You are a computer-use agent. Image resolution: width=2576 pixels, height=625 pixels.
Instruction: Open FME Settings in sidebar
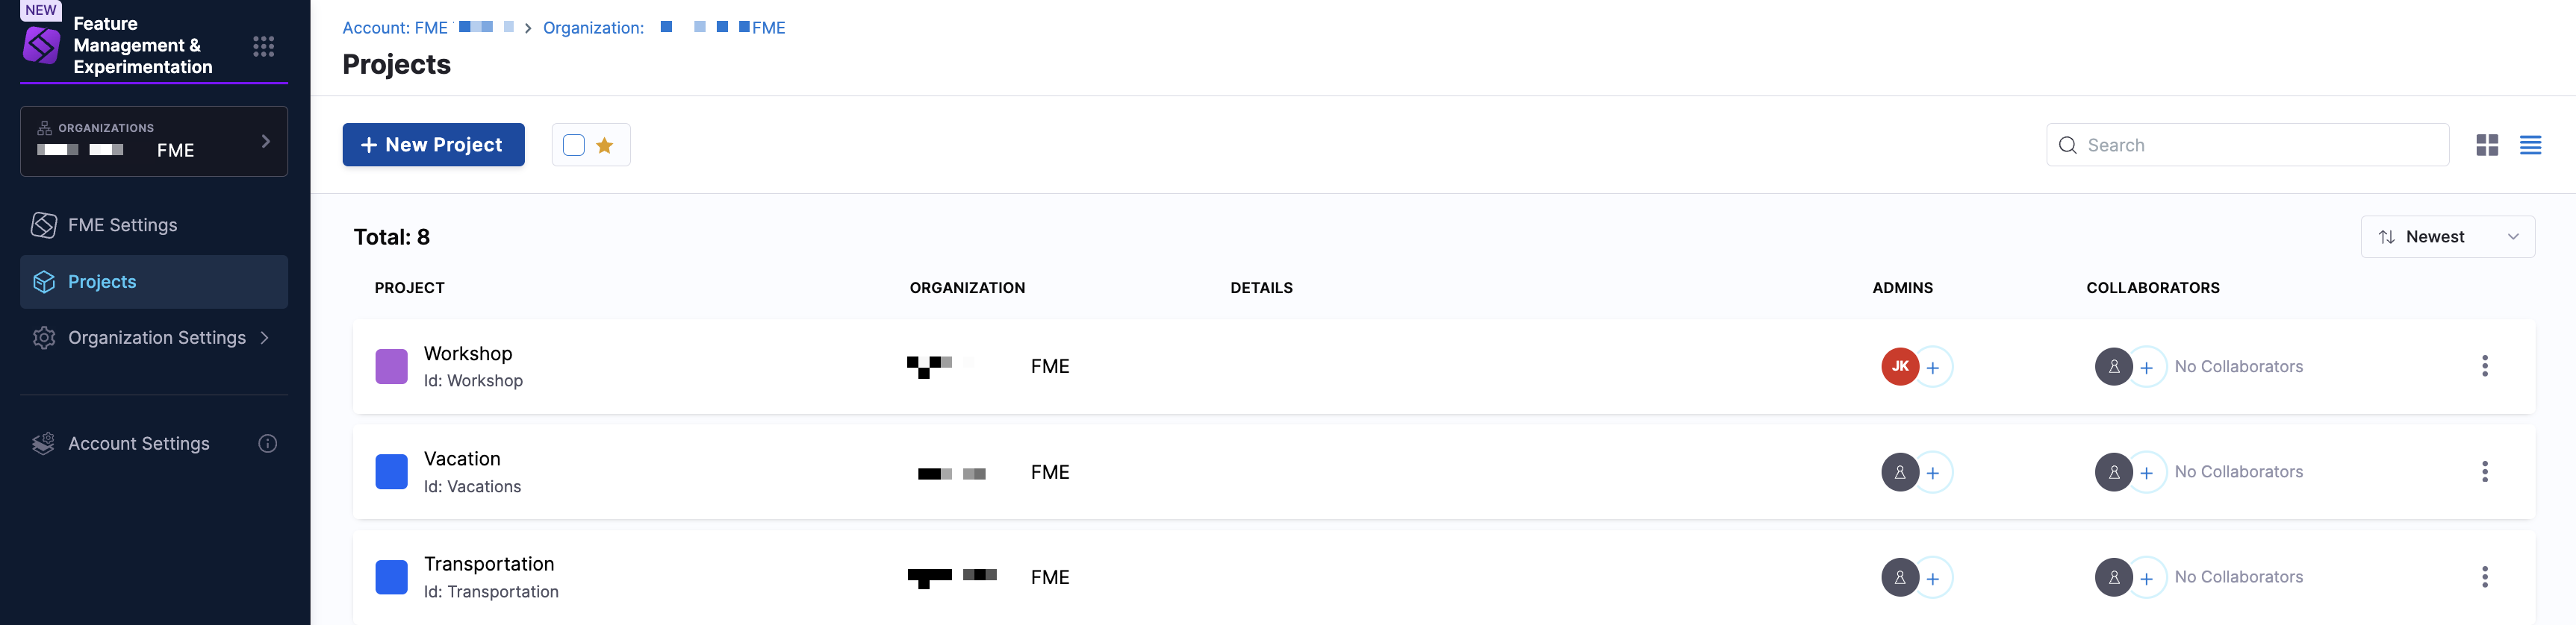pyautogui.click(x=122, y=226)
